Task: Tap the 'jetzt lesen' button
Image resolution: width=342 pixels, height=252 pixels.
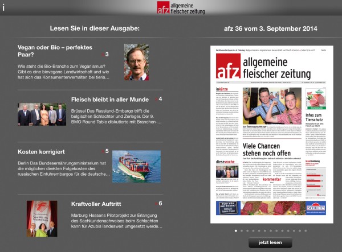Action: click(x=270, y=242)
